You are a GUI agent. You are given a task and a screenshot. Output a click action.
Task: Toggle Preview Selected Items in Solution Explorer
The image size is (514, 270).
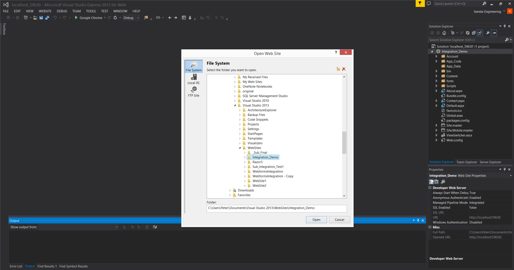pyautogui.click(x=494, y=33)
